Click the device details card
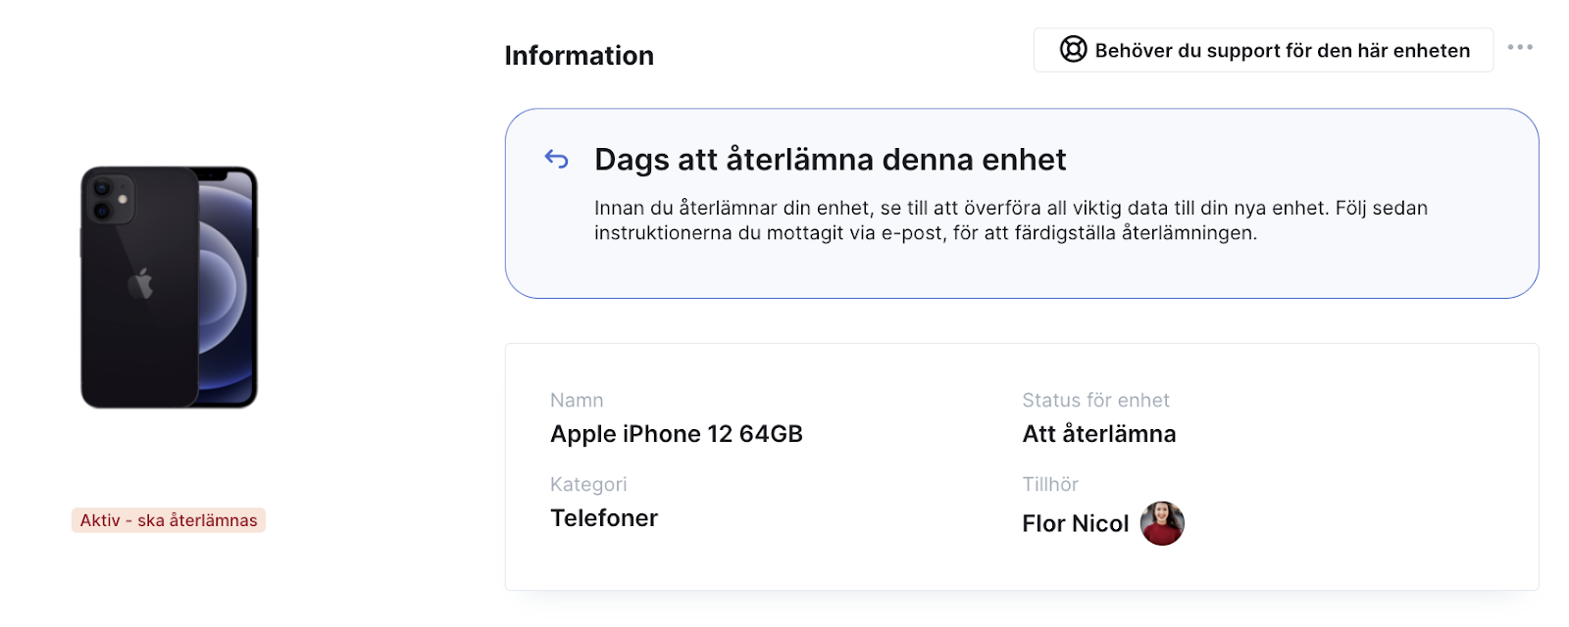 click(x=1022, y=466)
